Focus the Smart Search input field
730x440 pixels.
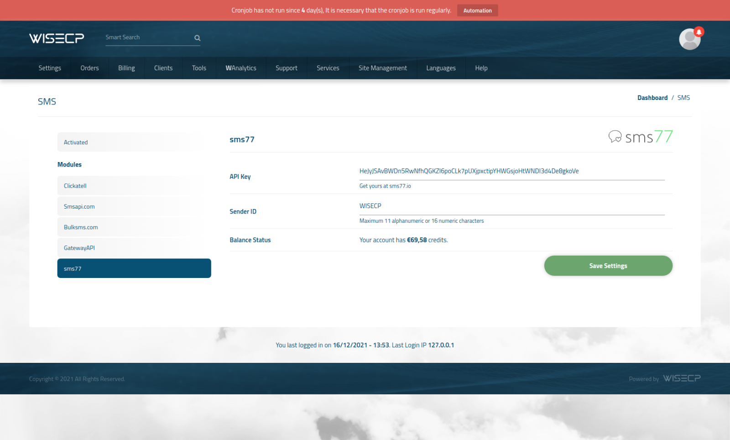tap(148, 37)
